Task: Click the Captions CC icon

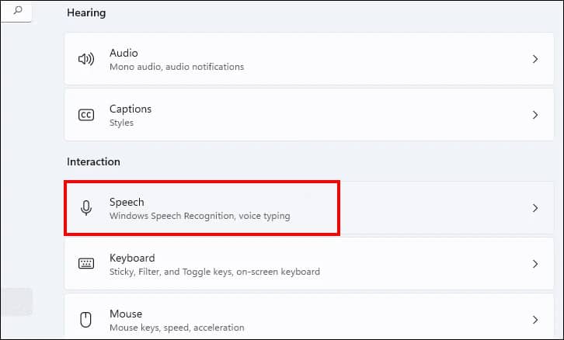Action: click(86, 115)
